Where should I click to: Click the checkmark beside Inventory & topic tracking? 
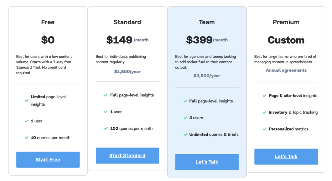pyautogui.click(x=265, y=112)
